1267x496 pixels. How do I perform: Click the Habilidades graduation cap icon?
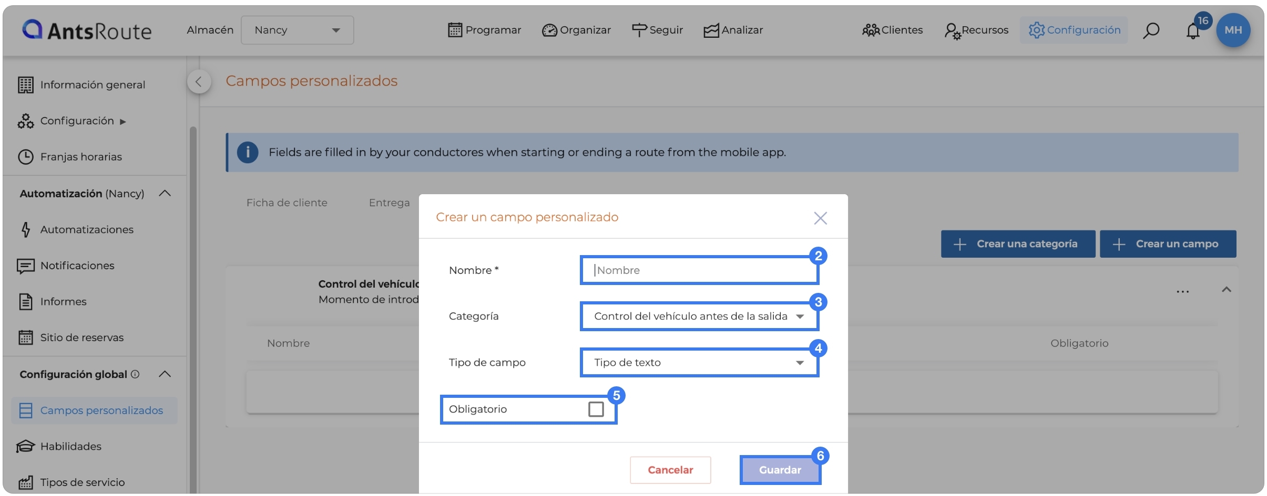(x=25, y=446)
